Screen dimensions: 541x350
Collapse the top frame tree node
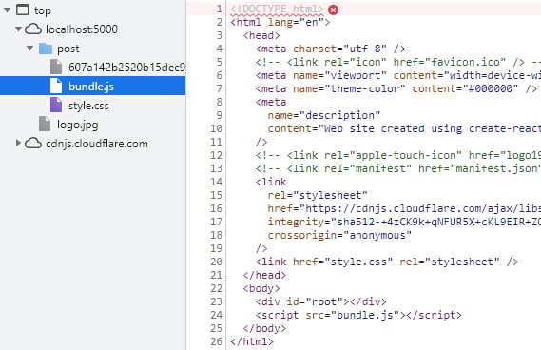tap(7, 10)
